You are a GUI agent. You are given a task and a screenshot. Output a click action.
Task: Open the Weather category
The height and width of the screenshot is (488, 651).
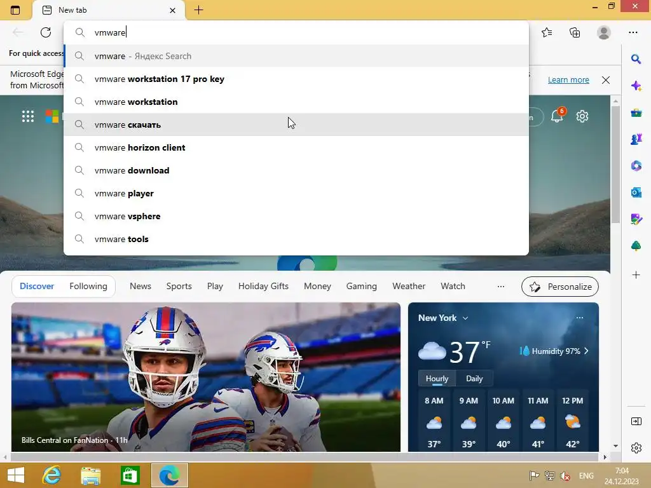click(x=409, y=287)
